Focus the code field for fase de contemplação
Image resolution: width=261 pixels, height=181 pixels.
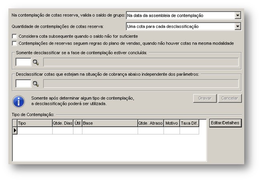(23, 62)
